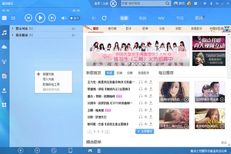
Task: Go to the previous track
Action: pos(28,18)
